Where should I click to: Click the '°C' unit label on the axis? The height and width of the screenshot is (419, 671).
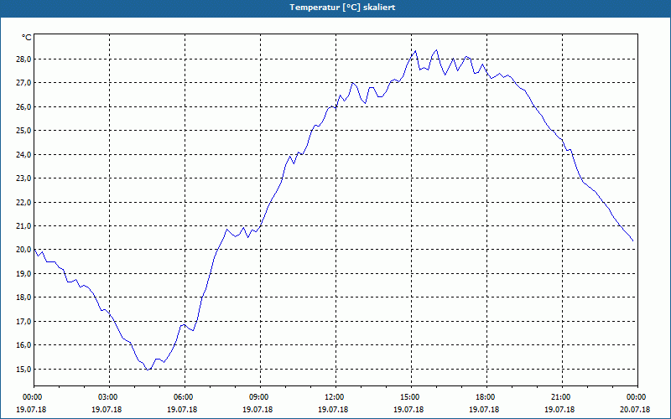(x=27, y=38)
